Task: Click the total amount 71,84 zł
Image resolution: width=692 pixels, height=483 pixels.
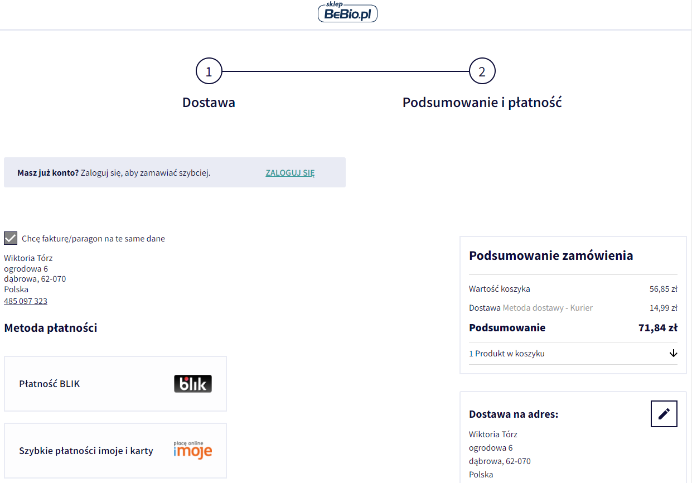Action: coord(657,328)
